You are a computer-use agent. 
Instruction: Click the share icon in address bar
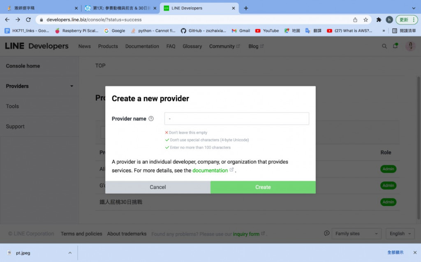pyautogui.click(x=355, y=20)
